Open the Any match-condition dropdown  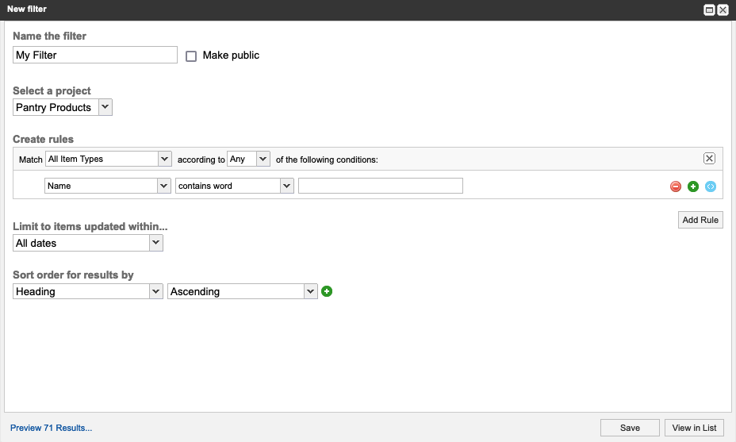click(x=248, y=159)
